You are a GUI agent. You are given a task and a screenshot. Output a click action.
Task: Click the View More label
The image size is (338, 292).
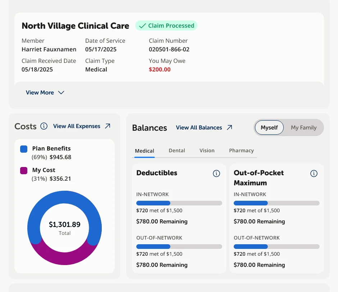pos(40,93)
